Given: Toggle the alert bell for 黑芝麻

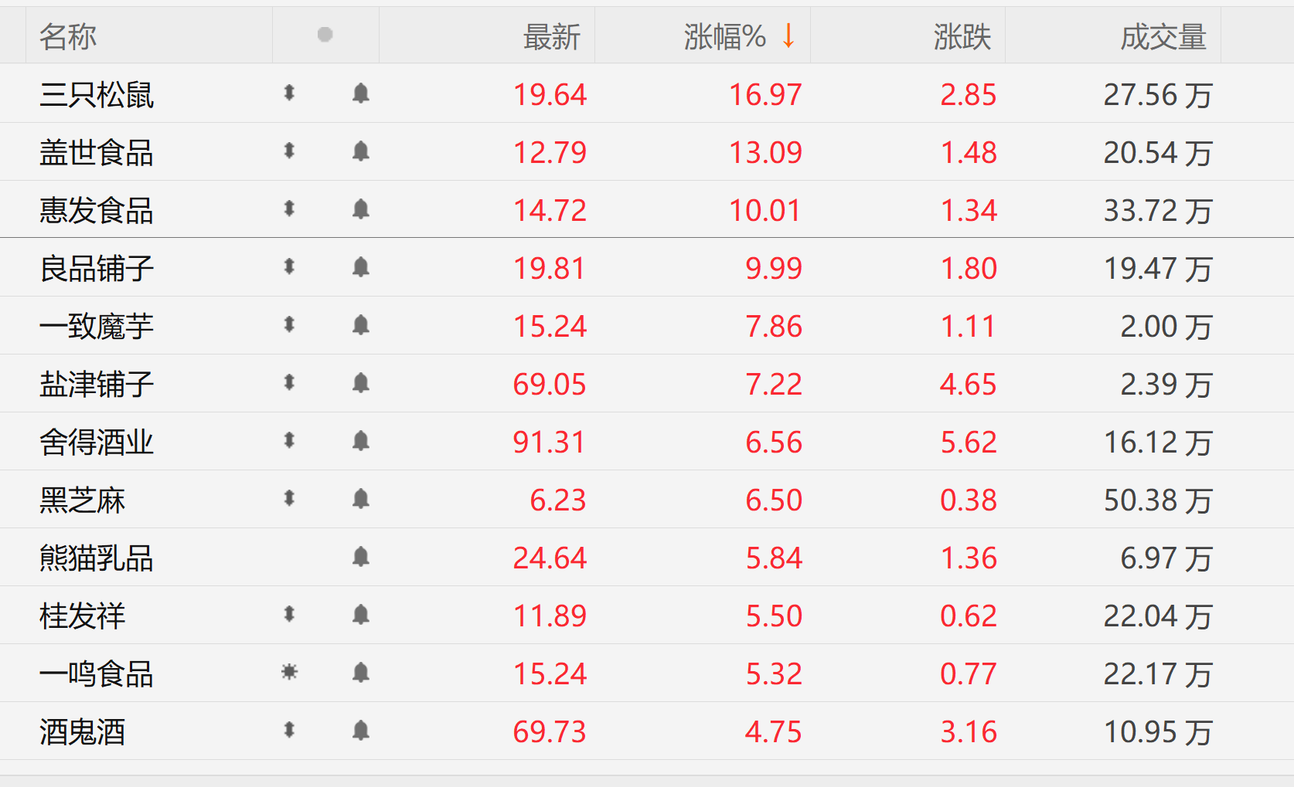Looking at the screenshot, I should coord(360,499).
